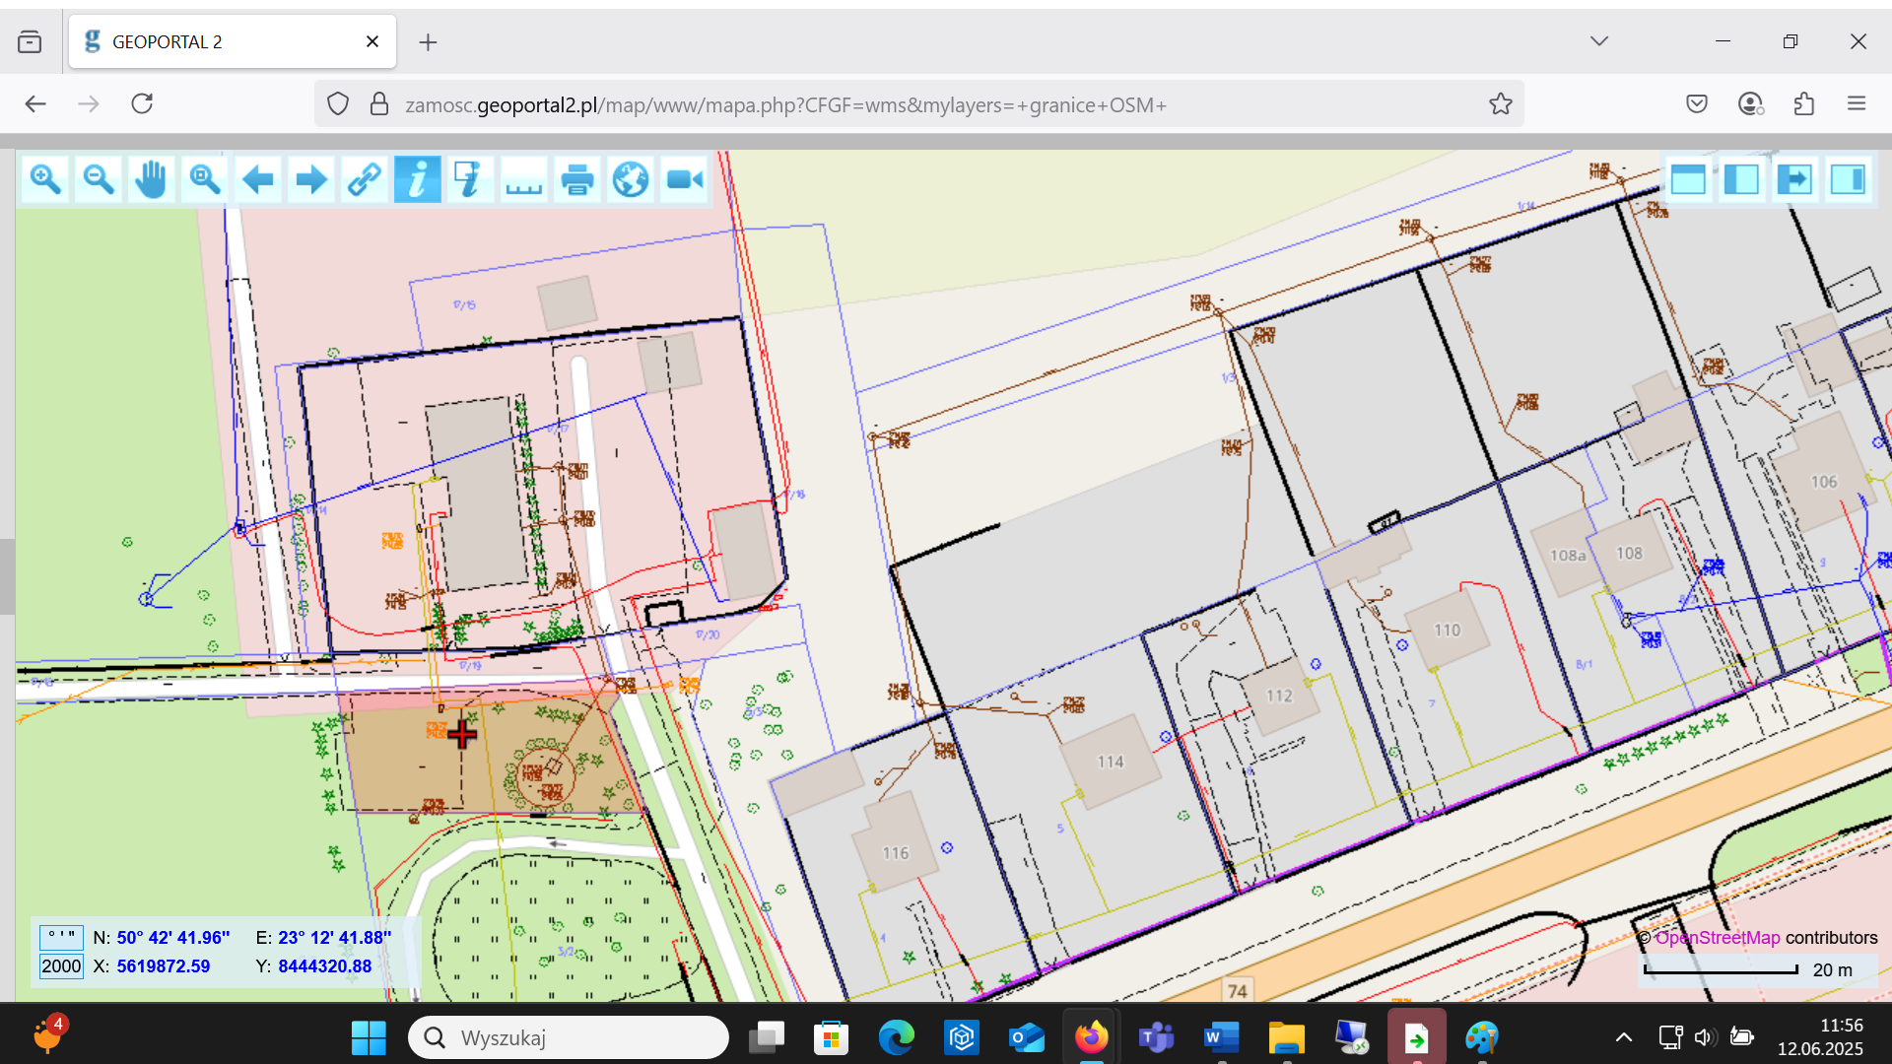
Task: Activate the pan hand tool
Action: click(x=151, y=179)
